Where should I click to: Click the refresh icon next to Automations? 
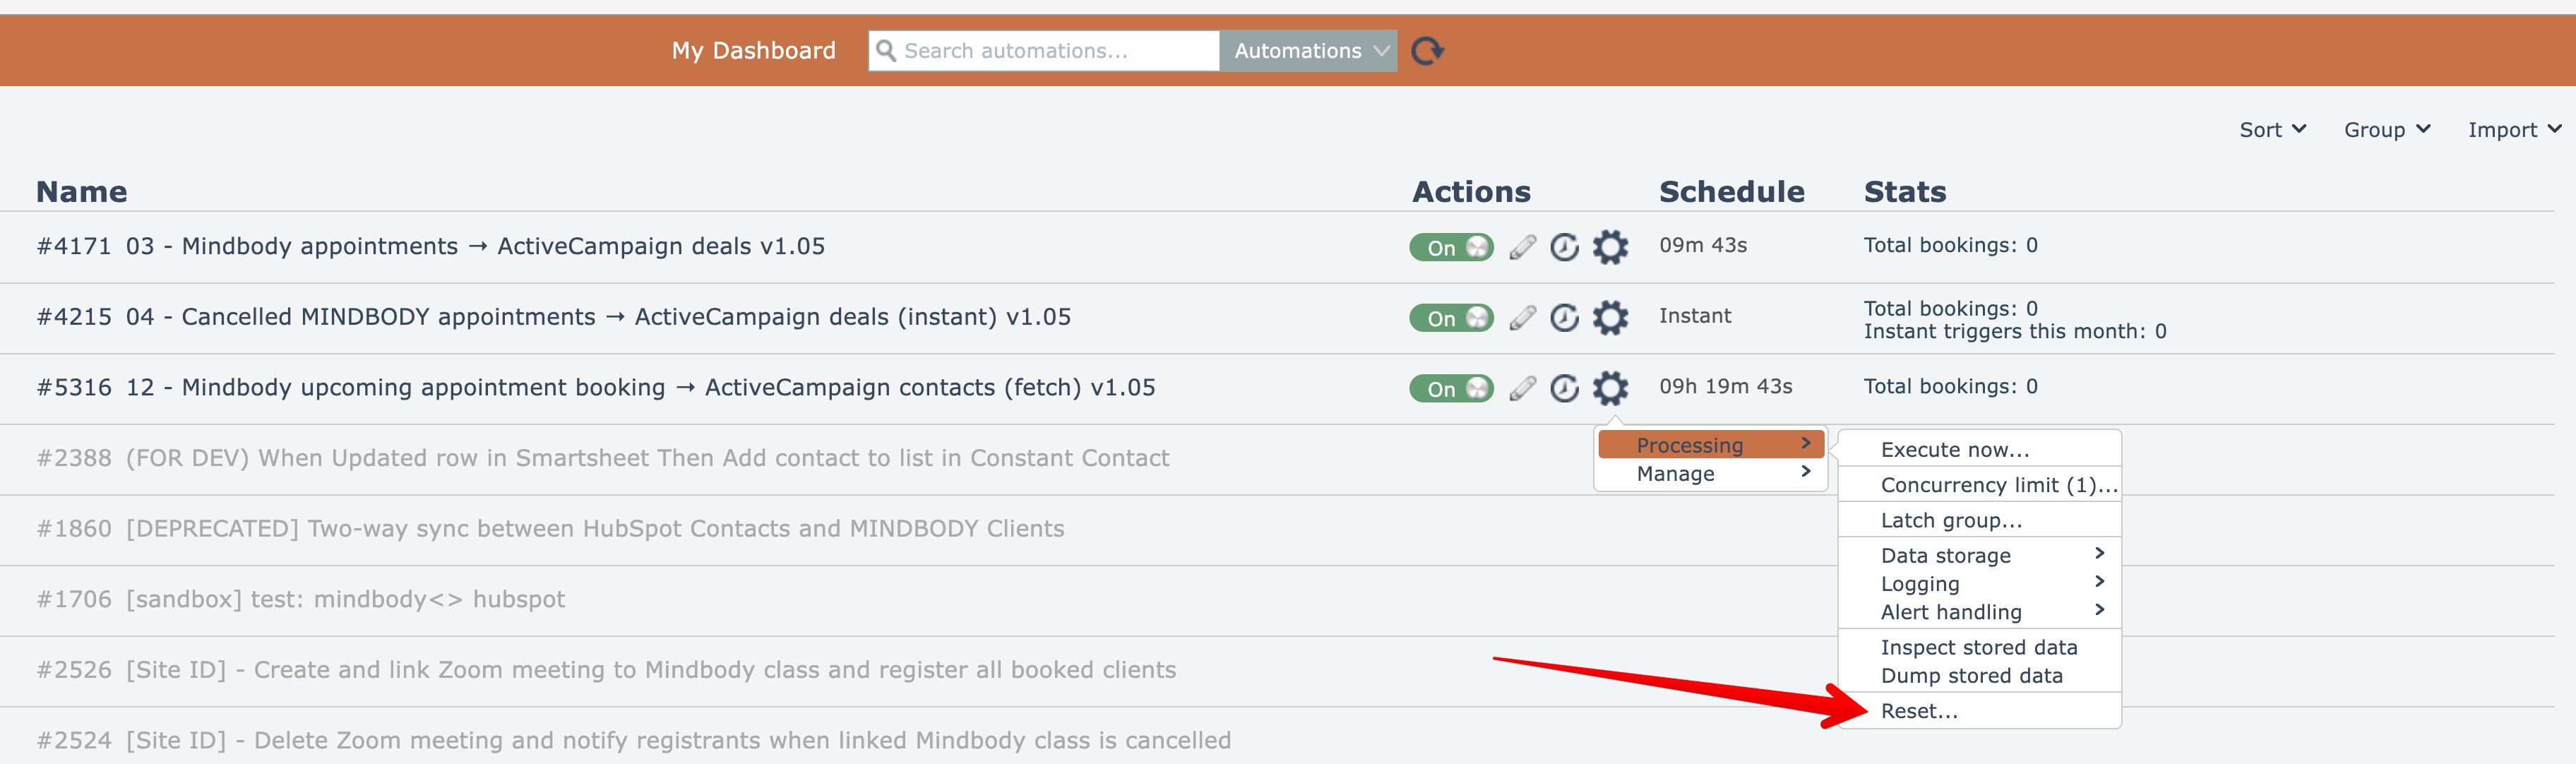[x=1427, y=51]
